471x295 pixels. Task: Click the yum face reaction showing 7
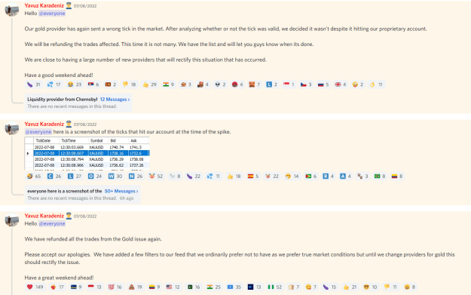click(x=311, y=287)
